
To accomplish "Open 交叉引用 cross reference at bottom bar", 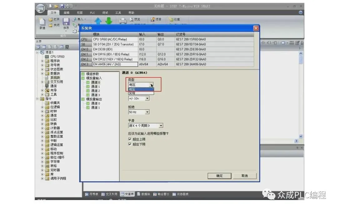I will coord(109,194).
